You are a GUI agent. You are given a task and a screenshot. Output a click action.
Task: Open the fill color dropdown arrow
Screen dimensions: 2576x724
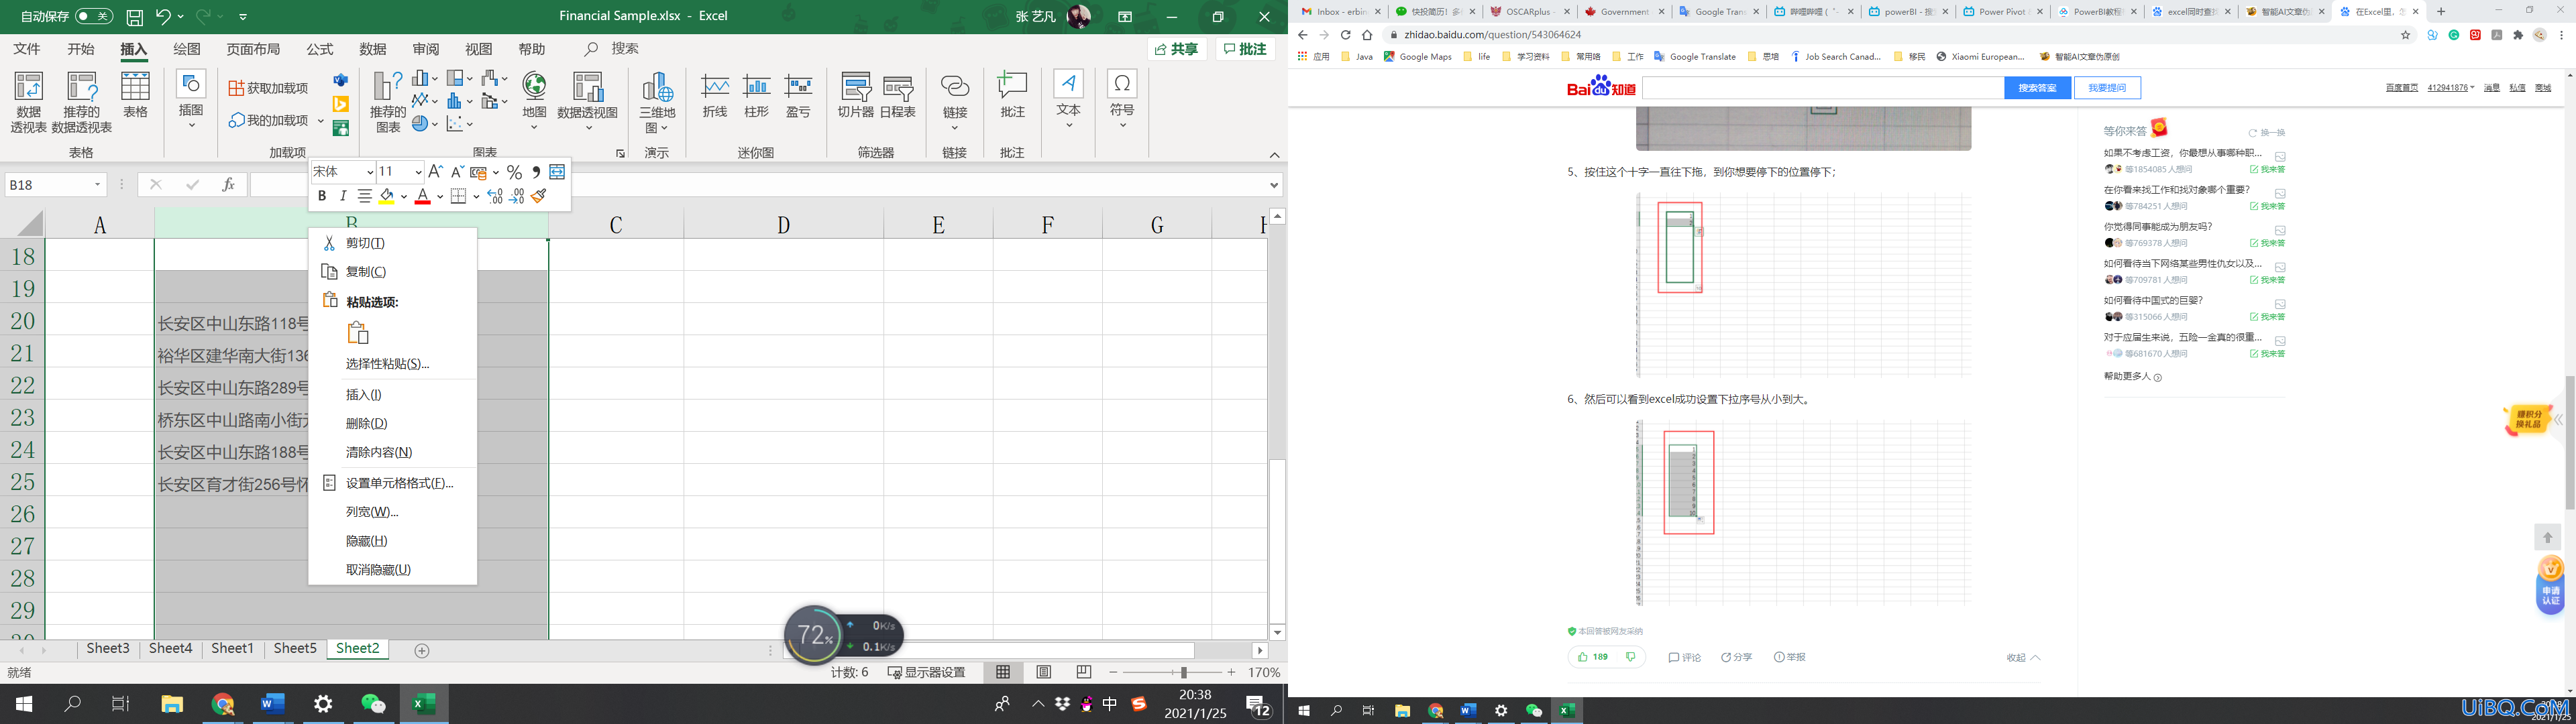click(x=403, y=197)
